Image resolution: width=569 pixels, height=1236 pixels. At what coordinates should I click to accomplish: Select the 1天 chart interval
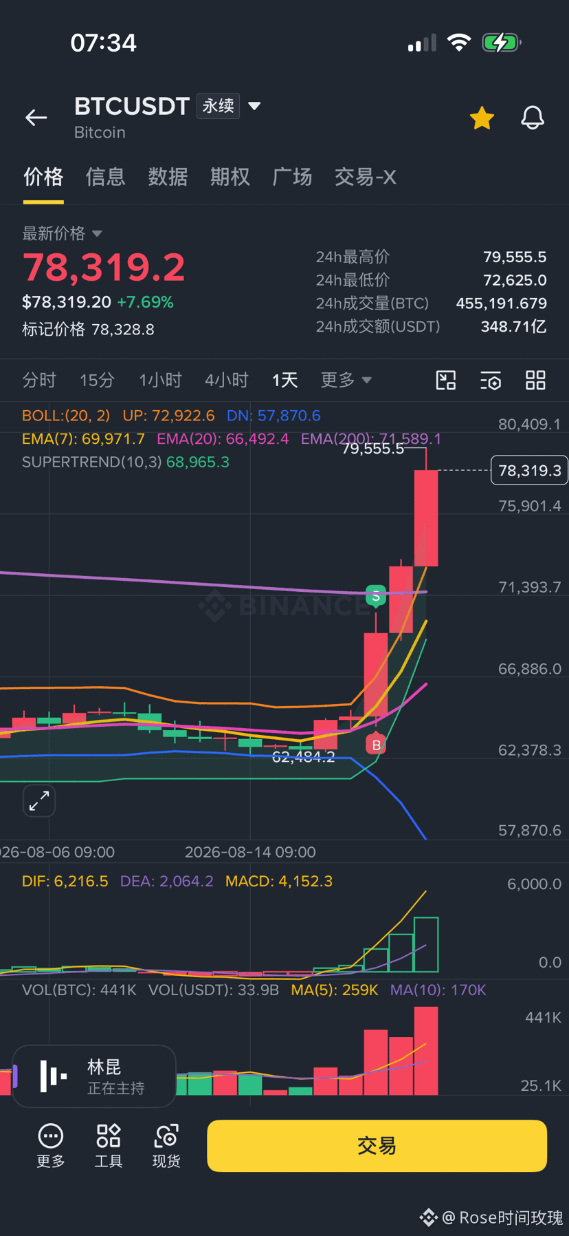point(284,380)
